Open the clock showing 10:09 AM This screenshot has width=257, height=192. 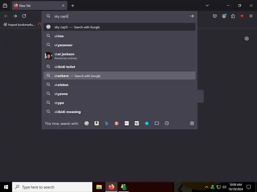pyautogui.click(x=235, y=187)
